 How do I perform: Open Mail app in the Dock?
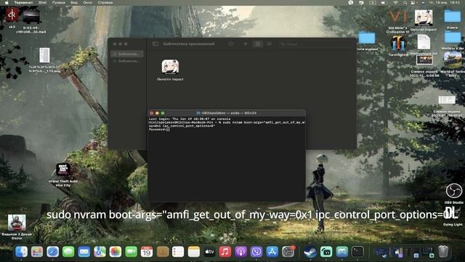tap(84, 252)
